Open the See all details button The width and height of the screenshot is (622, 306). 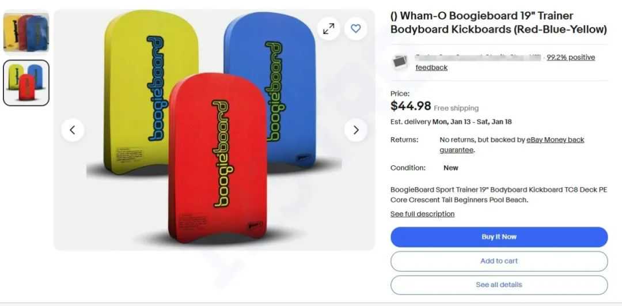click(x=499, y=285)
